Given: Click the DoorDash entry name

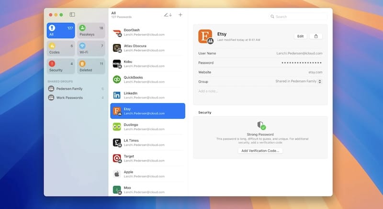Looking at the screenshot, I should [132, 30].
